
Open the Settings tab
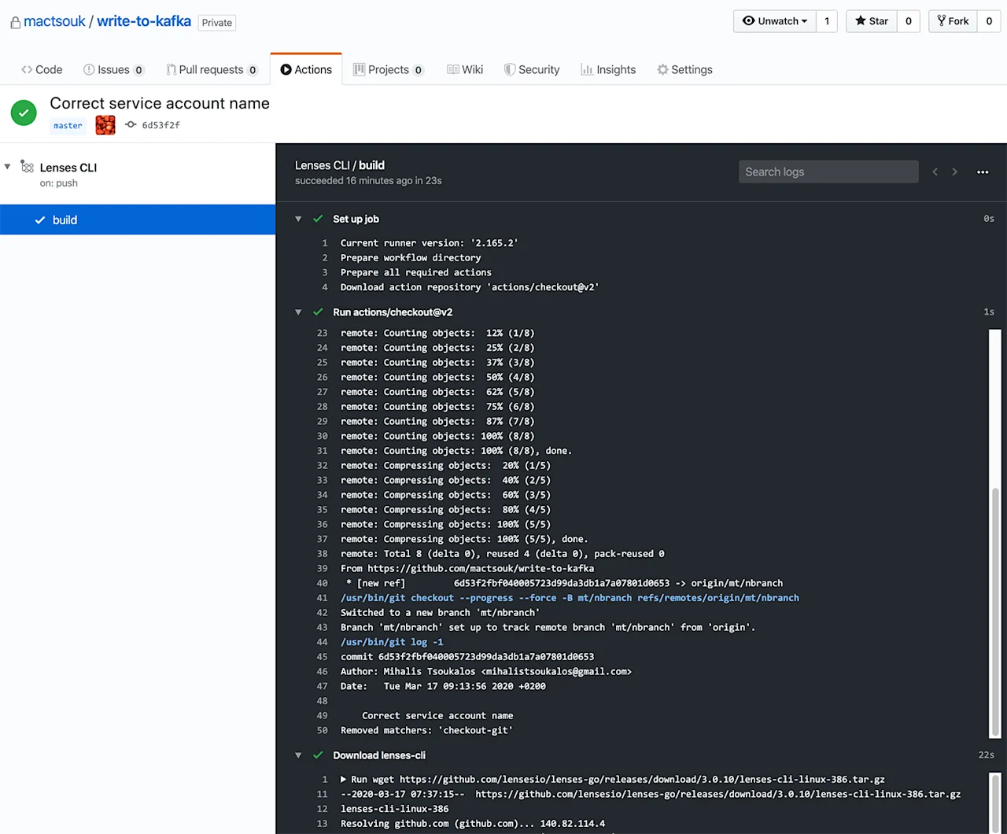(x=684, y=69)
